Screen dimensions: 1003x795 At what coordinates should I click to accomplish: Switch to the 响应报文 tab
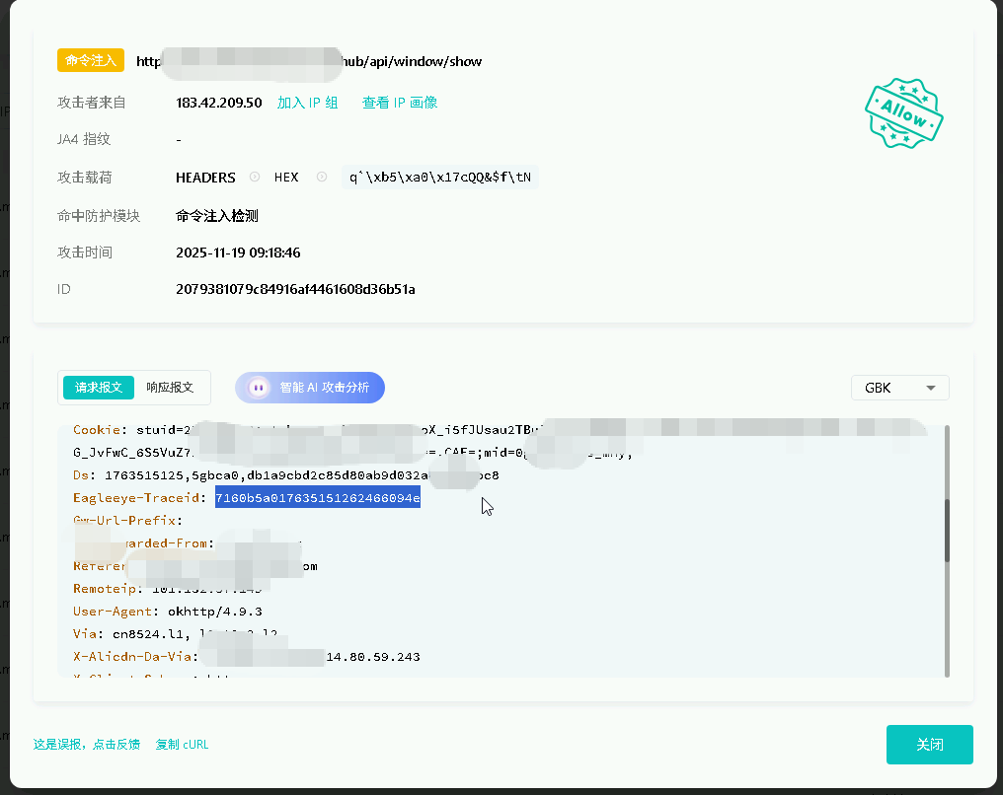[x=170, y=388]
